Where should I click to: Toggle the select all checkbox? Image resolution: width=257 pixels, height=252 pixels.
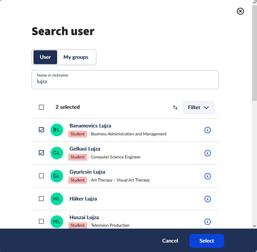[x=41, y=107]
